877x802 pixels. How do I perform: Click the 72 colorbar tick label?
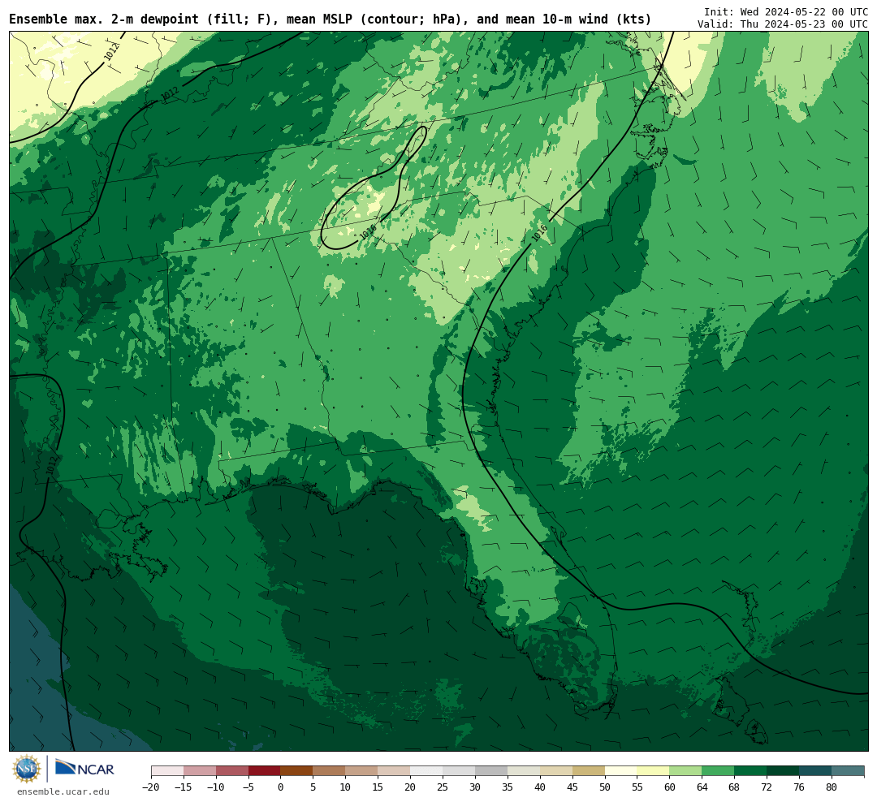(767, 787)
